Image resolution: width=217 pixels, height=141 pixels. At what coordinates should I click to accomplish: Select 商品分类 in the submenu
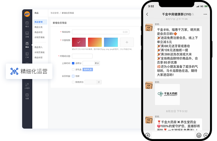click(x=38, y=27)
